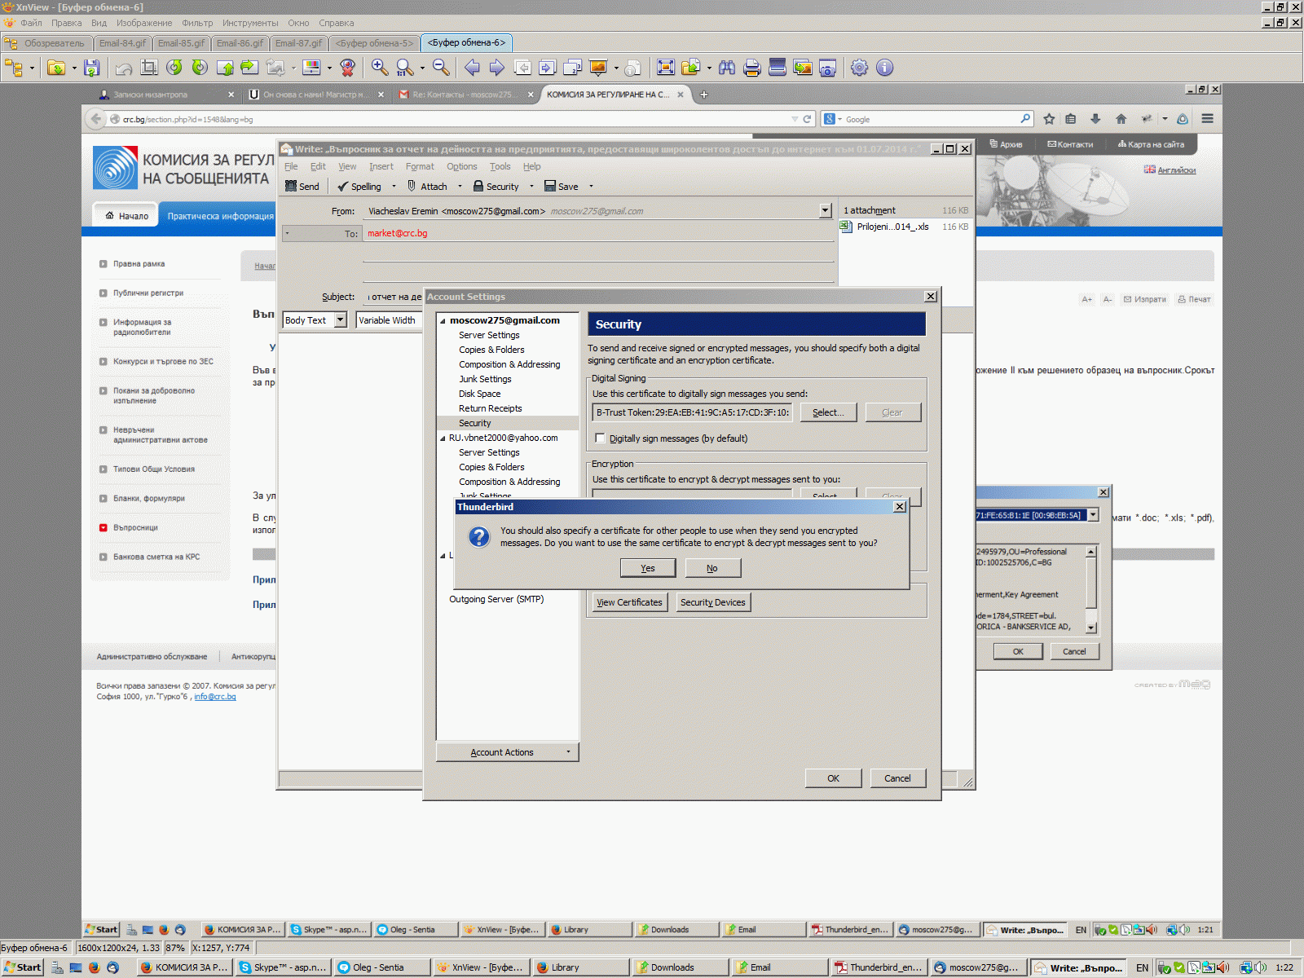Screen dimensions: 1304x978
Task: Click the Въпросници sidebar link on the website
Action: 135,528
